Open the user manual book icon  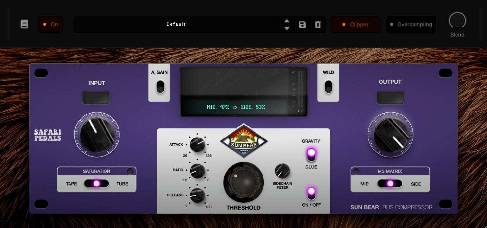[25, 24]
